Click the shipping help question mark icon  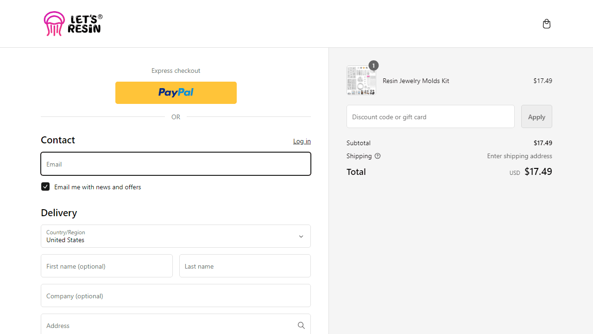(x=378, y=156)
